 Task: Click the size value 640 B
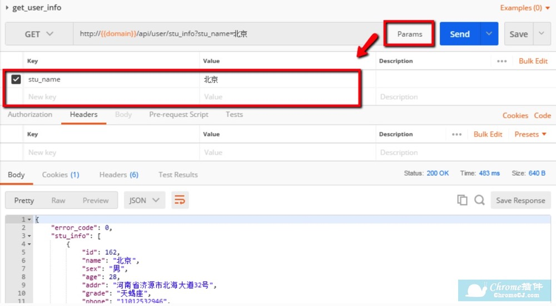point(537,173)
